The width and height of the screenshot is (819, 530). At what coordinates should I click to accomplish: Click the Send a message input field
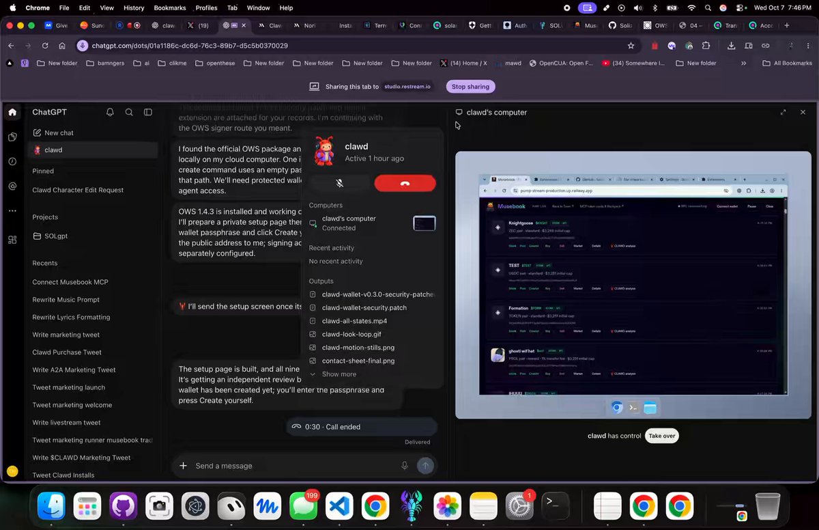293,466
